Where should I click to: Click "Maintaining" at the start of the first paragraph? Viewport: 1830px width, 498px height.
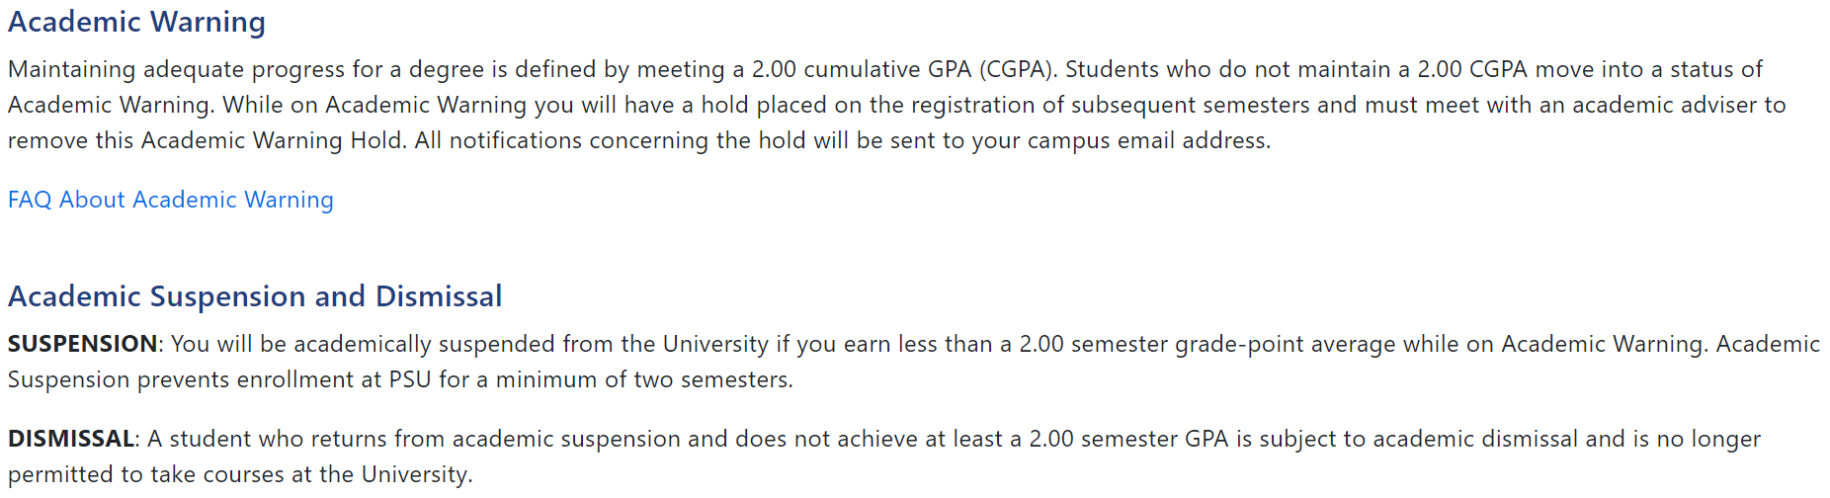(71, 69)
